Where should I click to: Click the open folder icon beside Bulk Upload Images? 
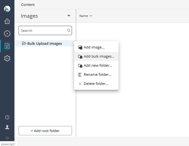click(24, 43)
